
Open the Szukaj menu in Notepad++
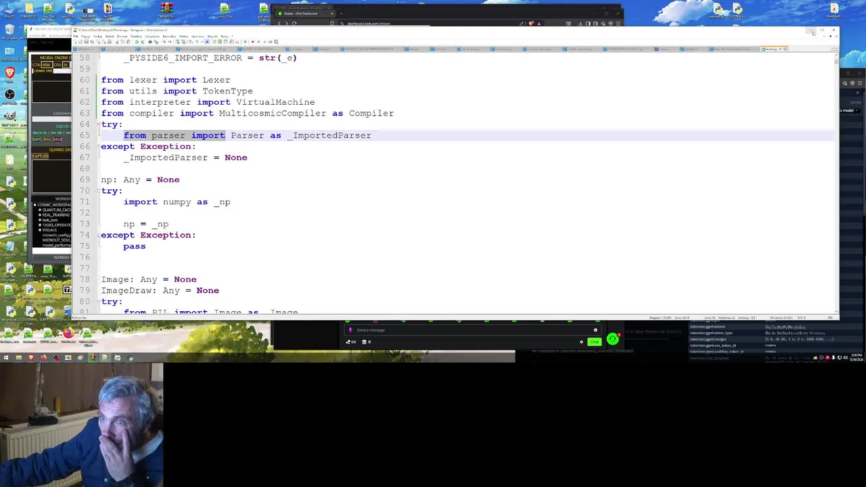[x=98, y=37]
